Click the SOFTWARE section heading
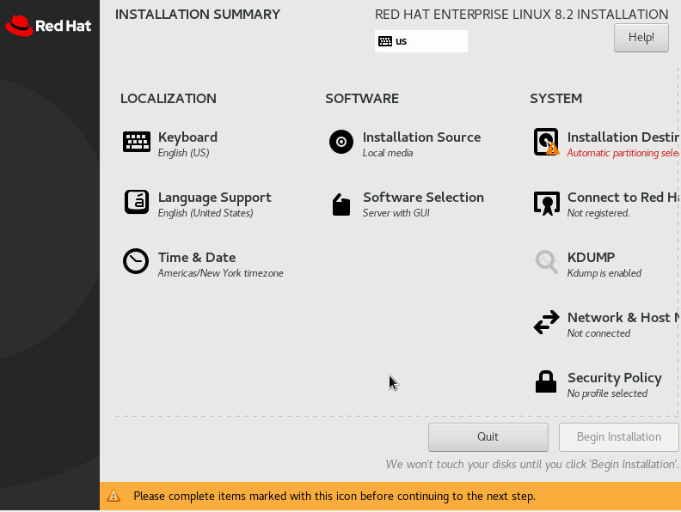The height and width of the screenshot is (512, 681). coord(362,99)
